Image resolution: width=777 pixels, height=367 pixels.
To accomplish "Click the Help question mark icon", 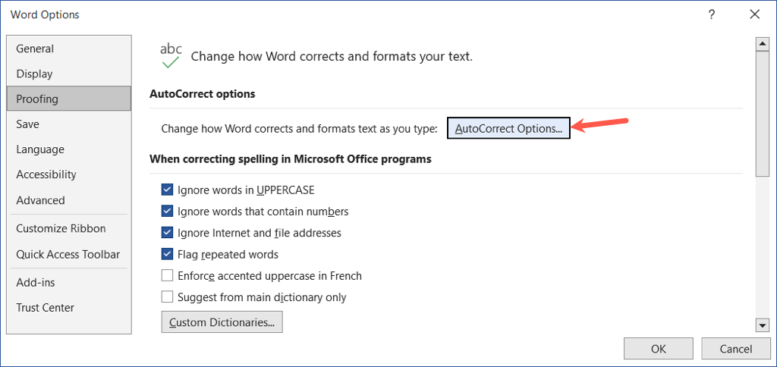I will coord(712,14).
